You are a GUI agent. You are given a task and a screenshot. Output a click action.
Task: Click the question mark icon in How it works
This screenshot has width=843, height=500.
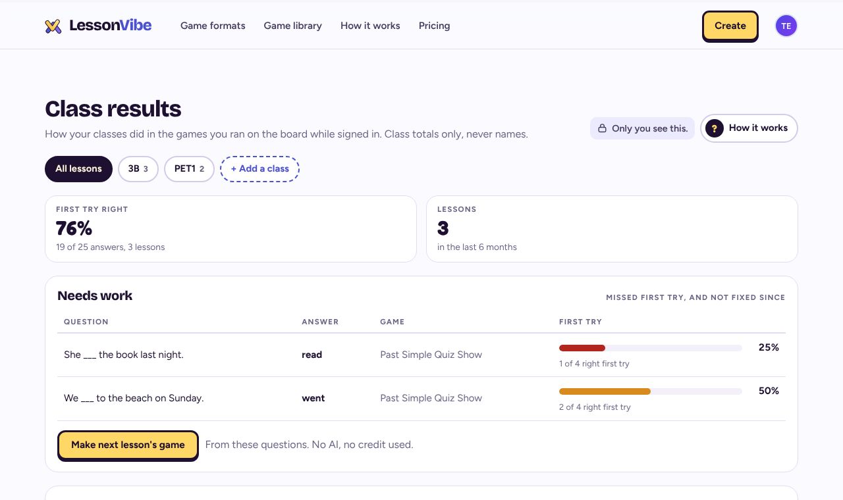pos(715,128)
